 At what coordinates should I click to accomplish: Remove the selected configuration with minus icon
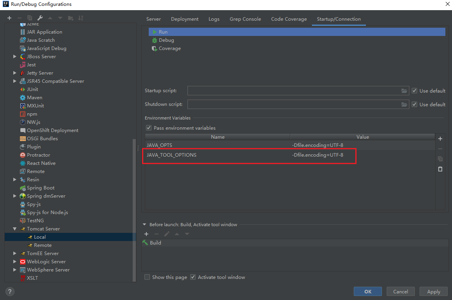pyautogui.click(x=19, y=18)
